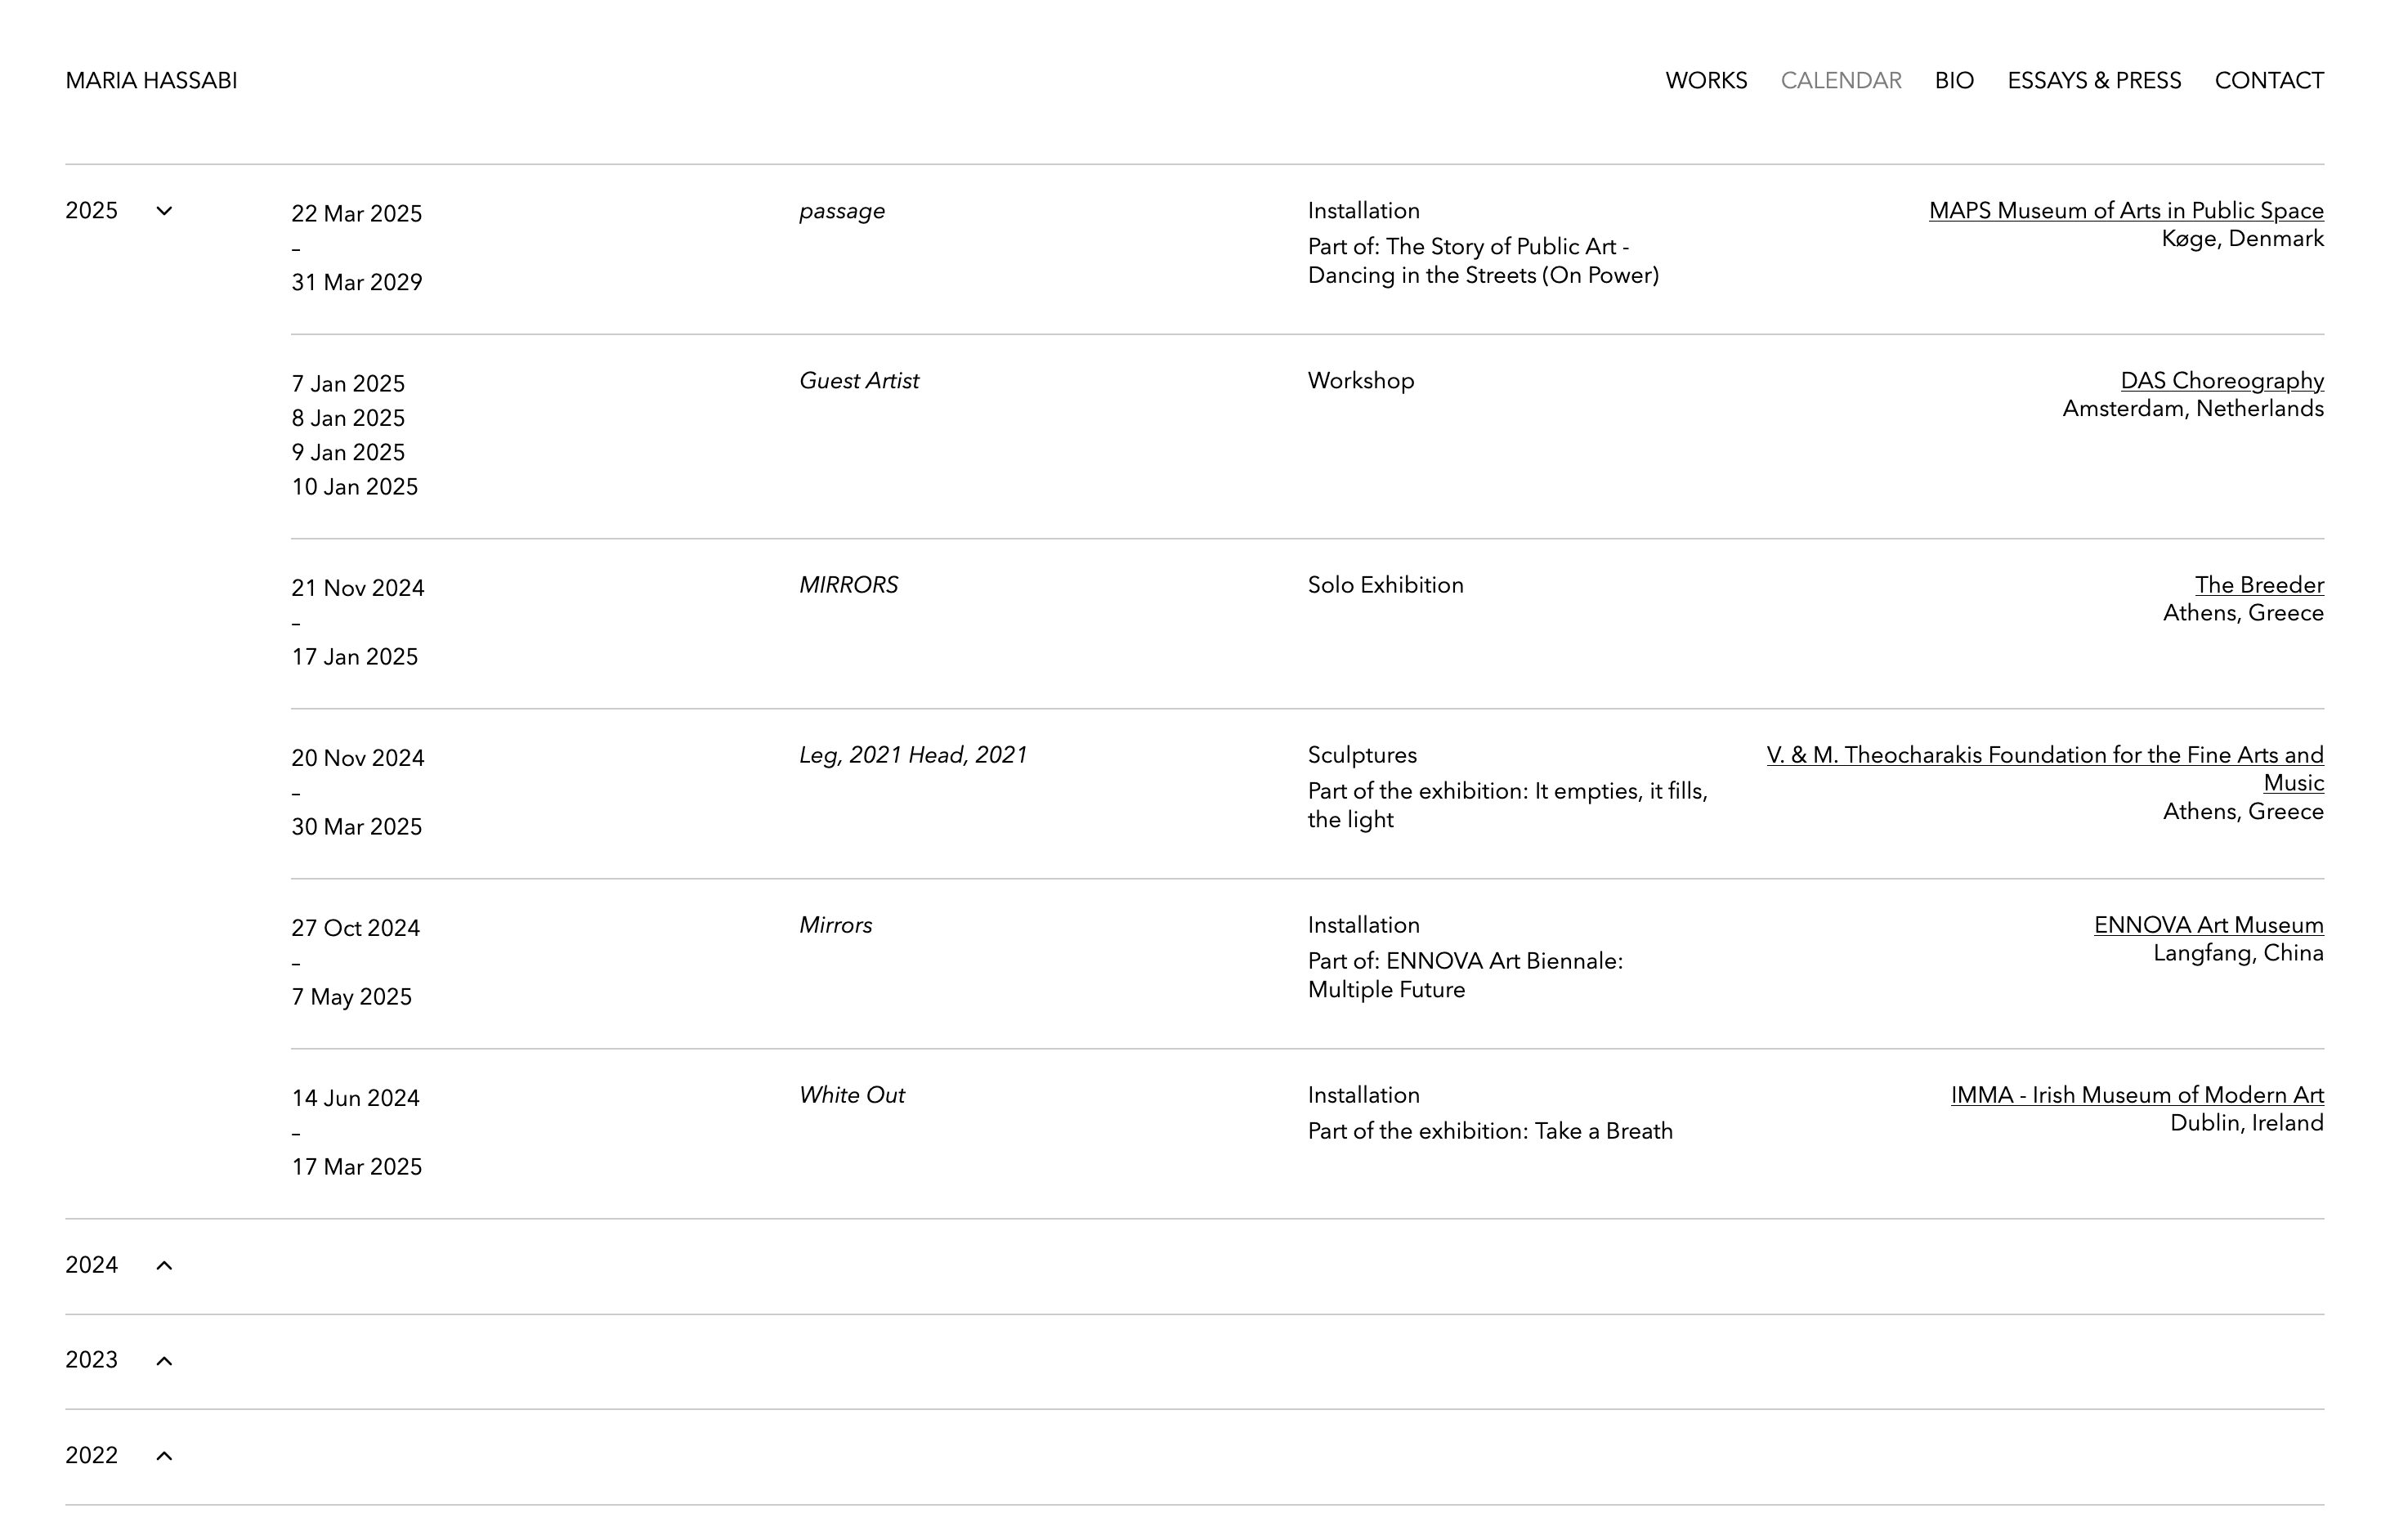
Task: Click the 2024 year label
Action: (x=92, y=1265)
